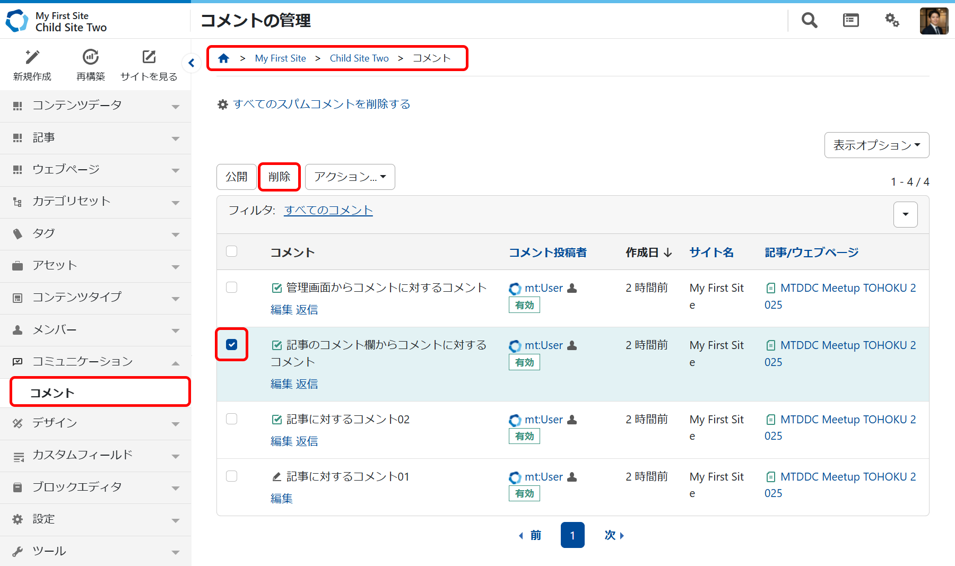Viewport: 955px width, 566px height.
Task: Open the user profile avatar
Action: [x=934, y=21]
